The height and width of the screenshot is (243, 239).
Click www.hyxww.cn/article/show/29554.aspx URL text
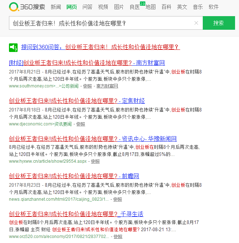pos(48,161)
